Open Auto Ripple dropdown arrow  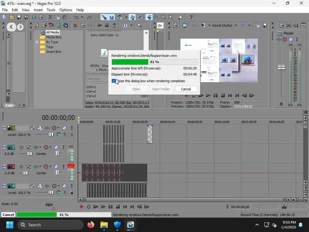[126, 17]
